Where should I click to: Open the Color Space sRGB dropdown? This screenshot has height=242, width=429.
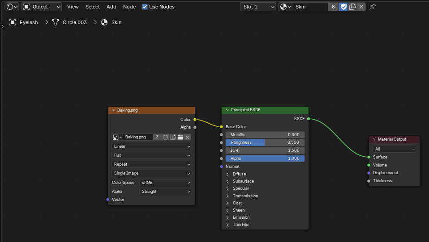tap(165, 183)
